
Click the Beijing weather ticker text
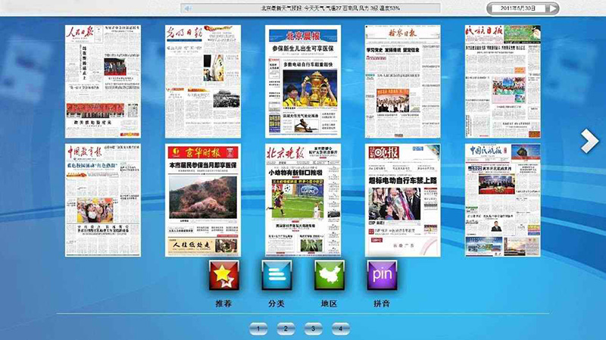330,8
